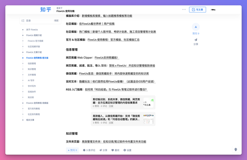Jump to FlowUs 视频介绍 in the 目录
This screenshot has width=247, height=160.
pos(34,35)
